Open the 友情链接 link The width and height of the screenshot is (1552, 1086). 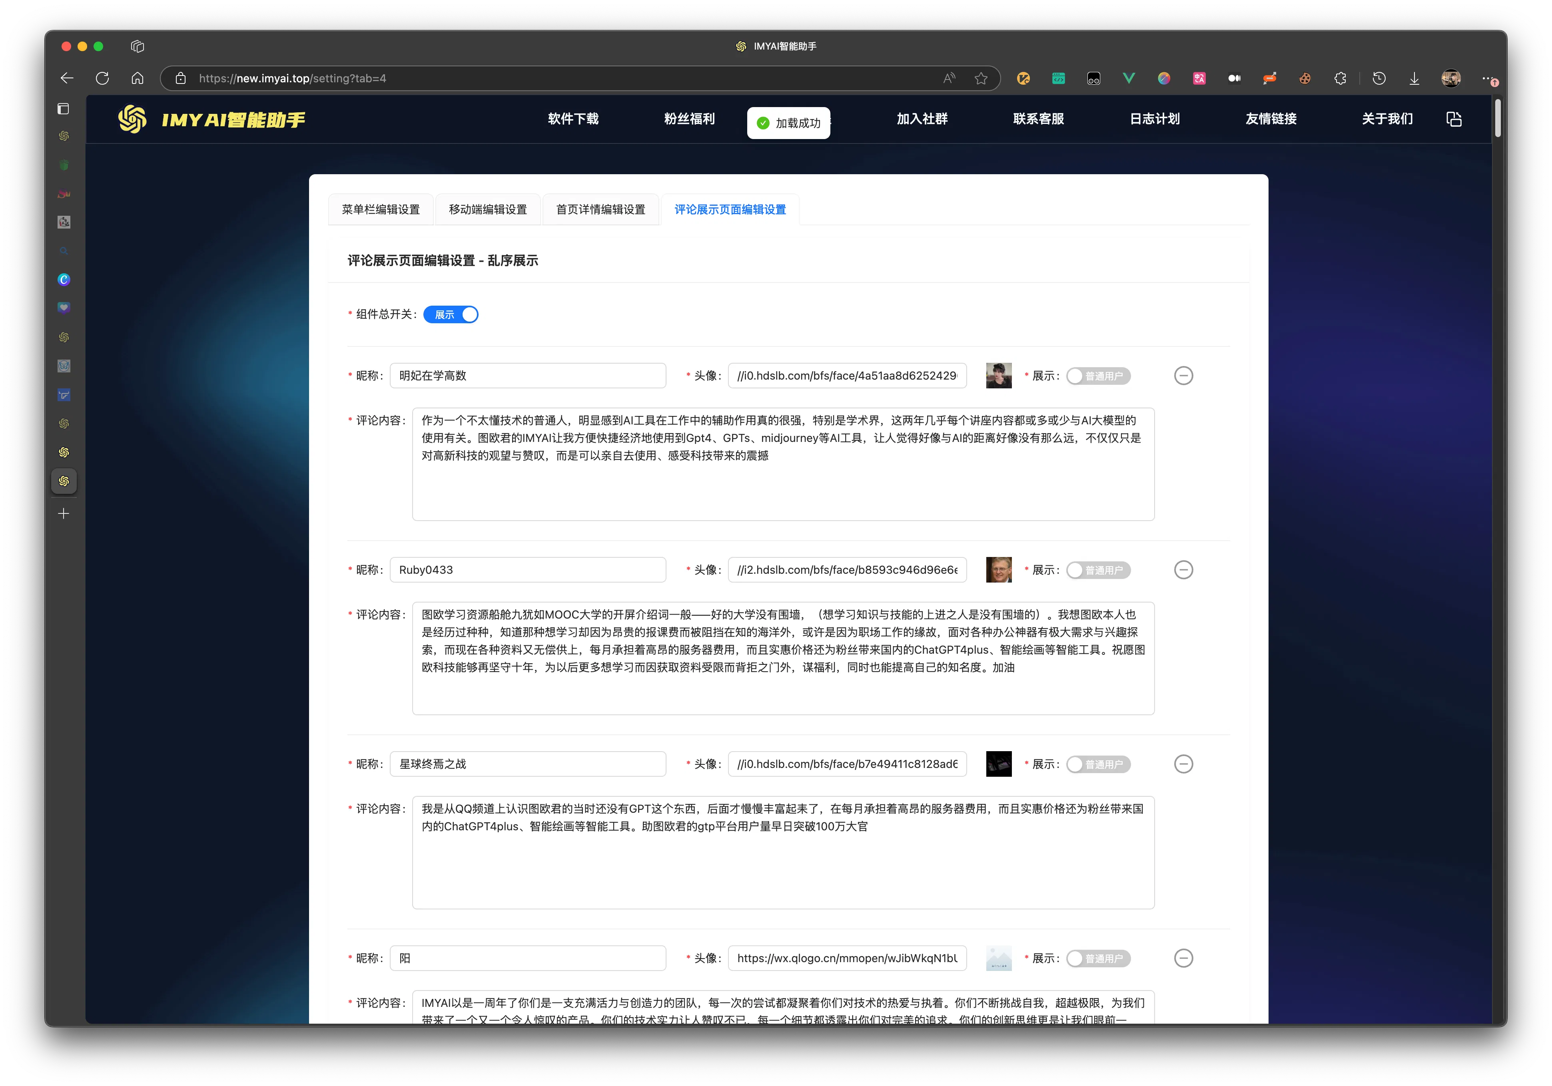[1271, 119]
